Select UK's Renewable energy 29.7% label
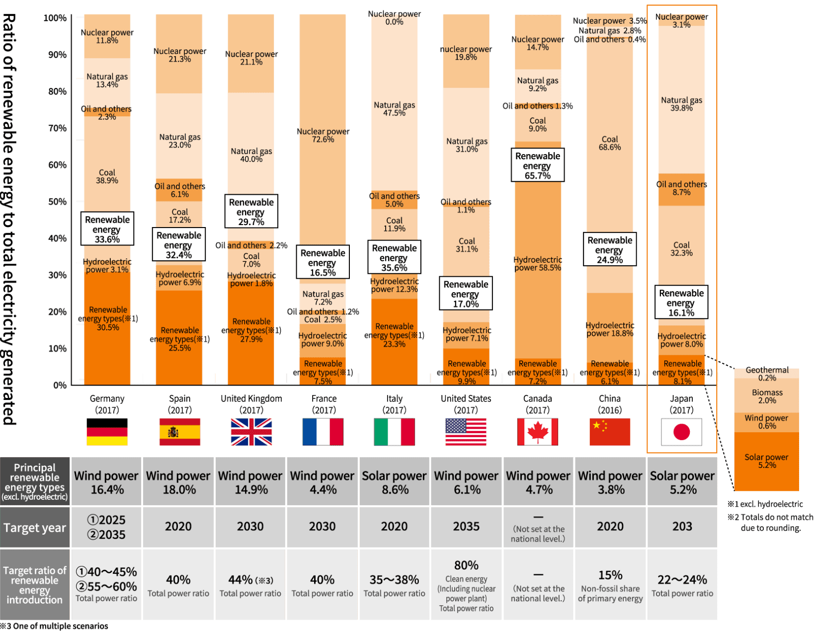This screenshot has height=634, width=815. click(251, 211)
